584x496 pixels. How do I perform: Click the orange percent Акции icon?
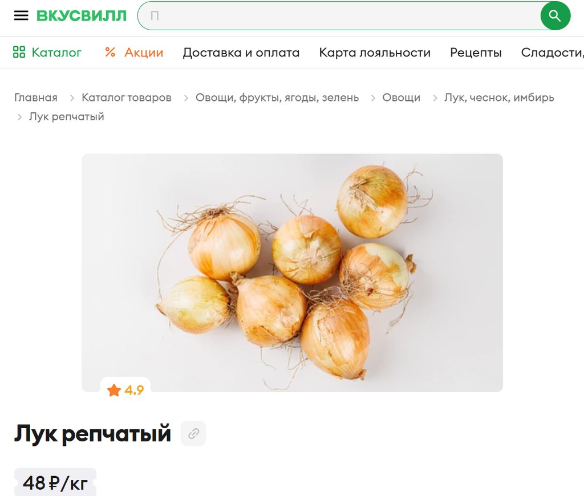pos(110,52)
